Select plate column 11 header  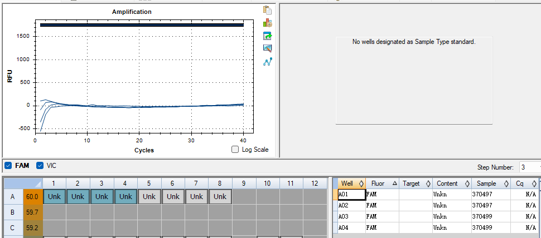291,184
